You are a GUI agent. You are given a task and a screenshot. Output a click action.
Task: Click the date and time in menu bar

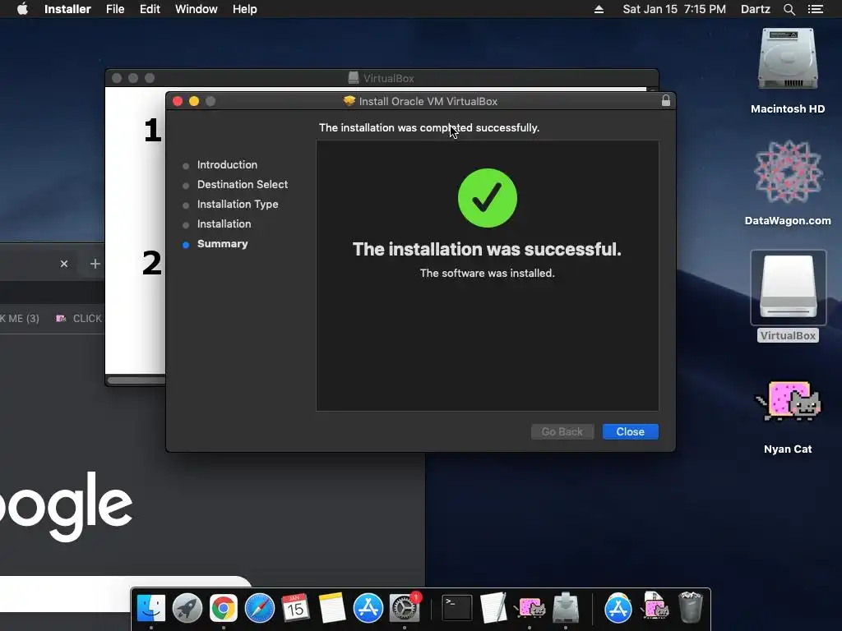click(674, 9)
